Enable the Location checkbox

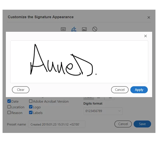9,107
